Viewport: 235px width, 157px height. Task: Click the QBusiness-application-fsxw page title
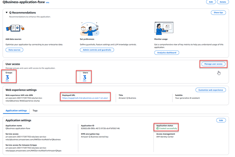coord(24,2)
